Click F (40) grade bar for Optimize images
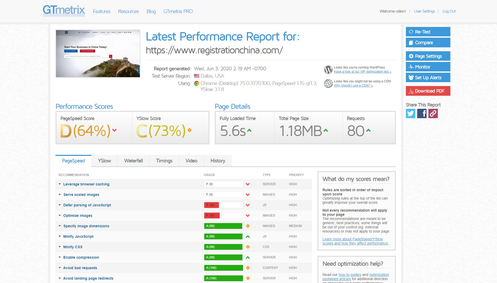Screen dimensions: 497x283 (x=224, y=216)
